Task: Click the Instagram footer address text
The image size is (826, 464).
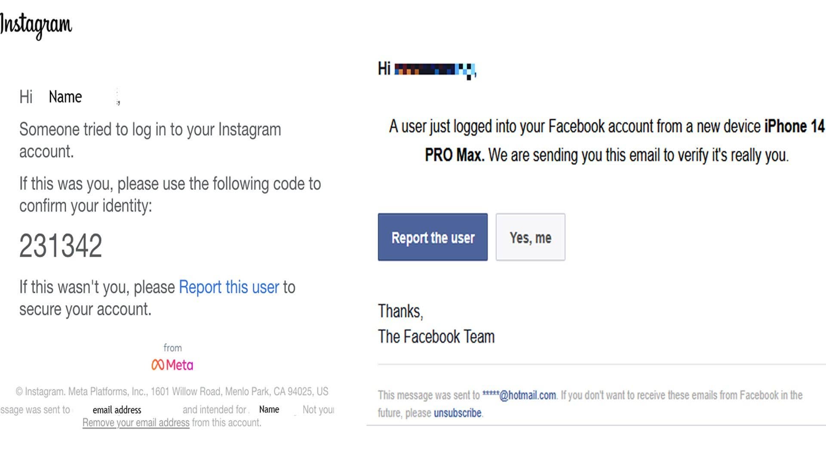Action: pyautogui.click(x=172, y=391)
